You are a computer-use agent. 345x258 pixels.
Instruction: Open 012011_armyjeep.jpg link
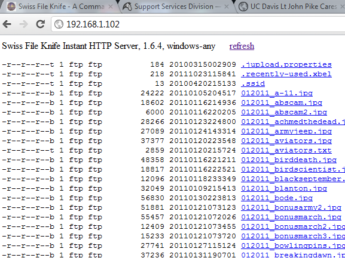(x=286, y=131)
